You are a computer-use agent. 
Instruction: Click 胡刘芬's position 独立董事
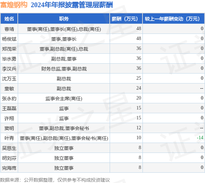64,158
